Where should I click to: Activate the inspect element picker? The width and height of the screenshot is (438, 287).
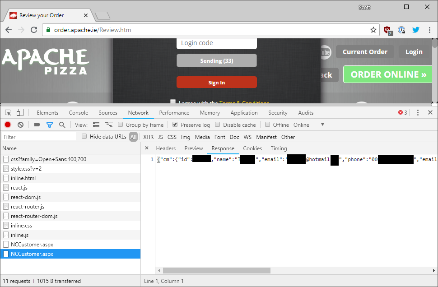click(x=7, y=112)
